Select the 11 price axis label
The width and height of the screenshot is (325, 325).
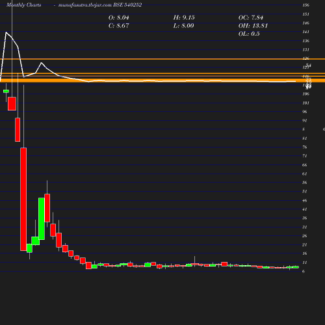305,263
